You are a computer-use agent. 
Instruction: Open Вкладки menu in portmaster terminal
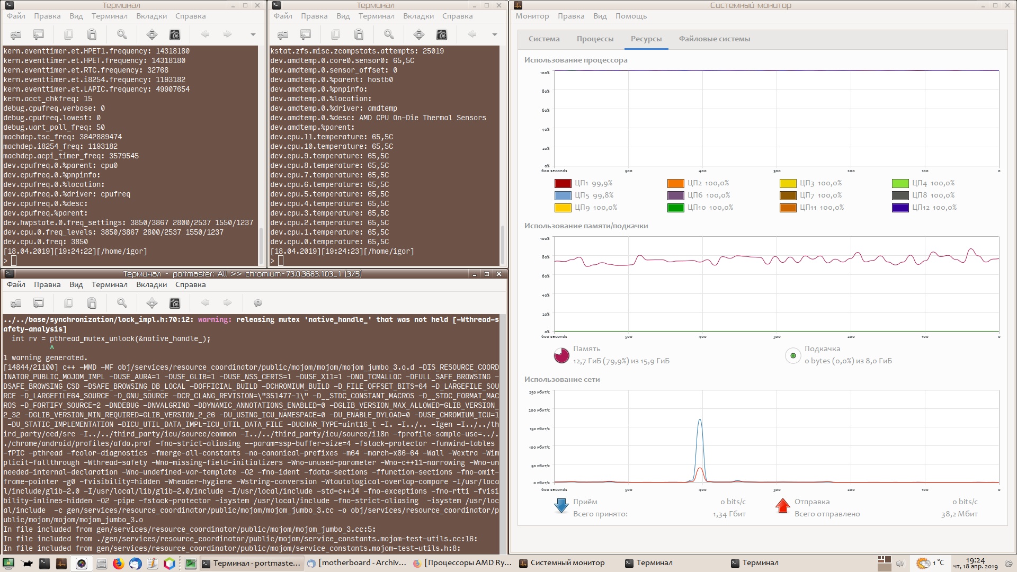[x=151, y=284]
